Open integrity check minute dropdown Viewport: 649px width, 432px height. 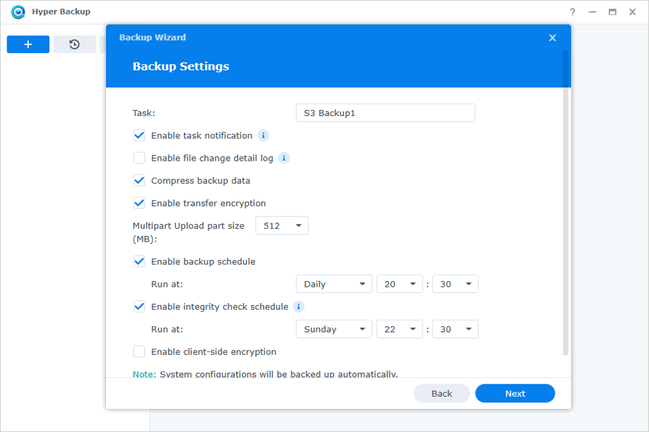(455, 329)
